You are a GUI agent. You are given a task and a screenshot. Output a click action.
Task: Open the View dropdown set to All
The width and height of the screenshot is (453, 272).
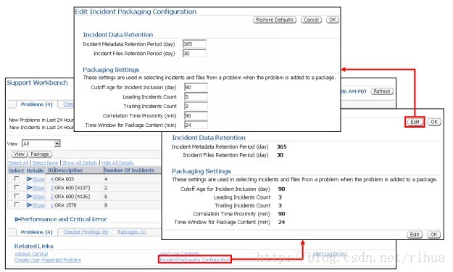coord(41,144)
